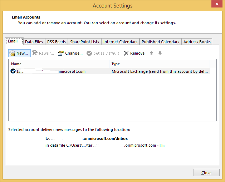Click the "Remove" button label
The height and width of the screenshot is (182, 225).
pyautogui.click(x=137, y=53)
